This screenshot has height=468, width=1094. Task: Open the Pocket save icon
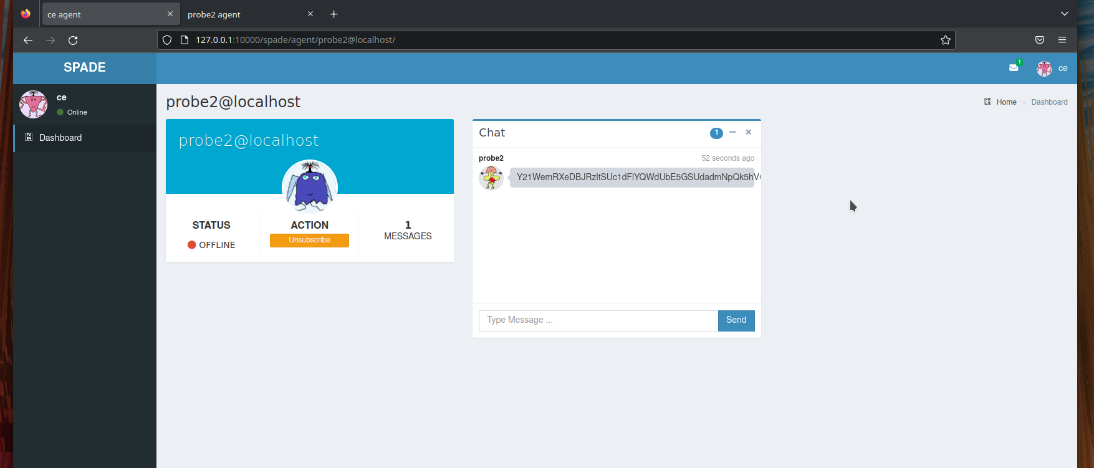coord(1040,40)
